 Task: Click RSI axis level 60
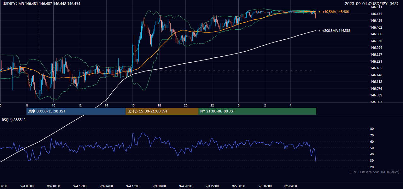pyautogui.click(x=372, y=141)
